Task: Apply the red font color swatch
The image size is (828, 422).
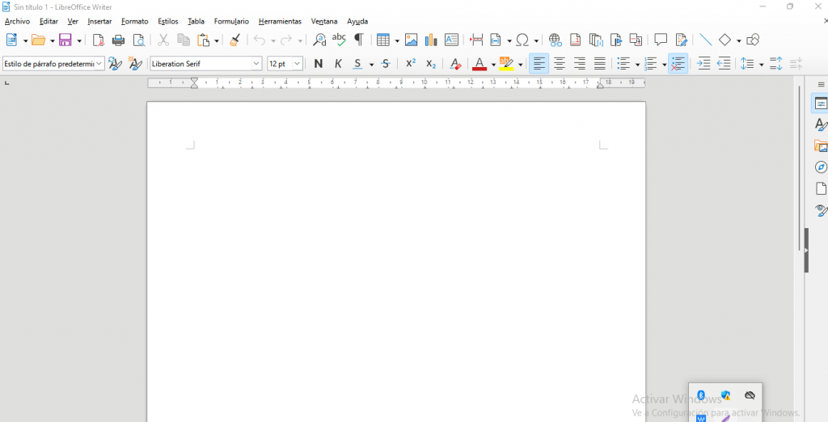Action: click(479, 64)
